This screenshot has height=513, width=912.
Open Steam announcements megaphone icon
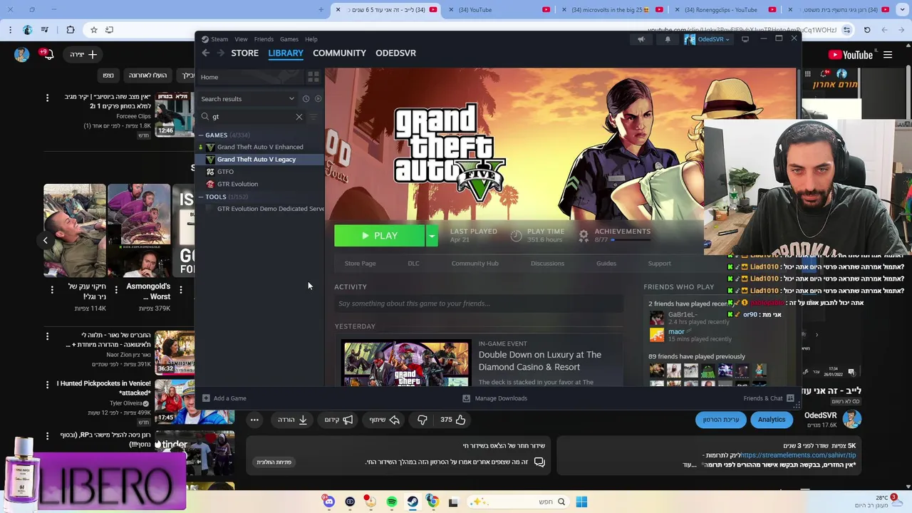point(641,39)
